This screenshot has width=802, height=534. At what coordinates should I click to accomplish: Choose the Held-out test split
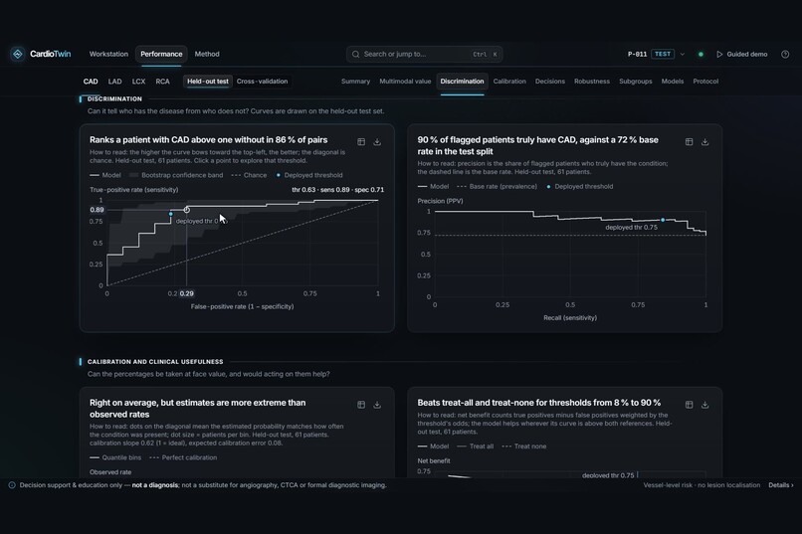pos(208,82)
